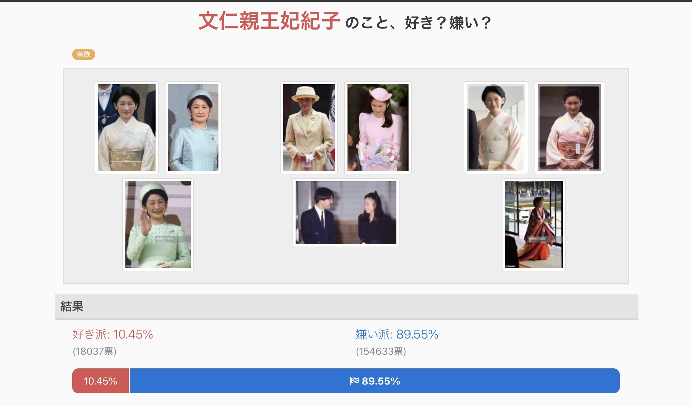Image resolution: width=692 pixels, height=406 pixels.
Task: Open the cream kimono with gold obi photo
Action: coord(127,128)
